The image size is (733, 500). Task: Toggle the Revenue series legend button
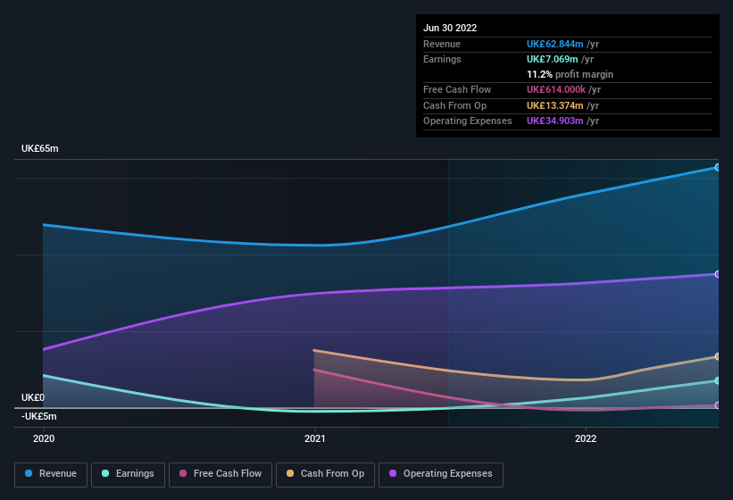(x=51, y=474)
